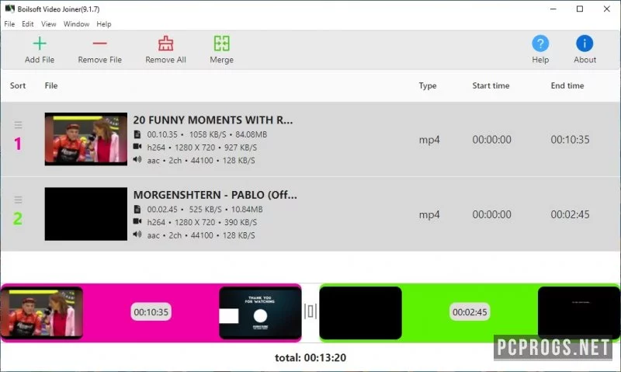The width and height of the screenshot is (621, 372).
Task: Click the Sort column header
Action: (x=18, y=85)
